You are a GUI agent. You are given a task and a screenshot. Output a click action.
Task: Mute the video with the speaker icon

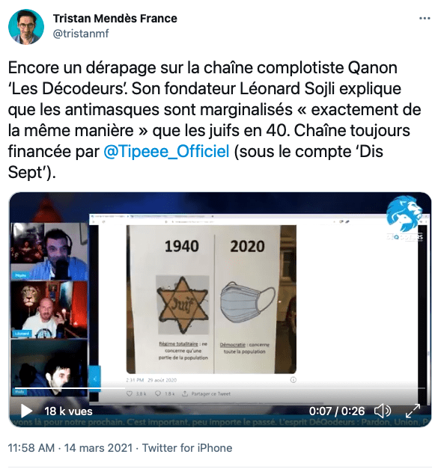click(x=383, y=411)
